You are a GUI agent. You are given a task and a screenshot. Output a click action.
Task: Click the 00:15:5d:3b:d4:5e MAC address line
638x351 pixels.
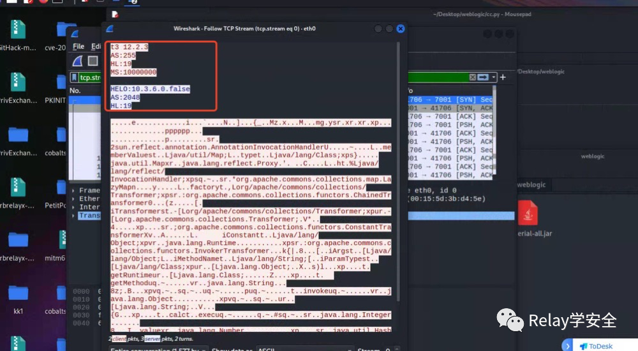point(447,198)
